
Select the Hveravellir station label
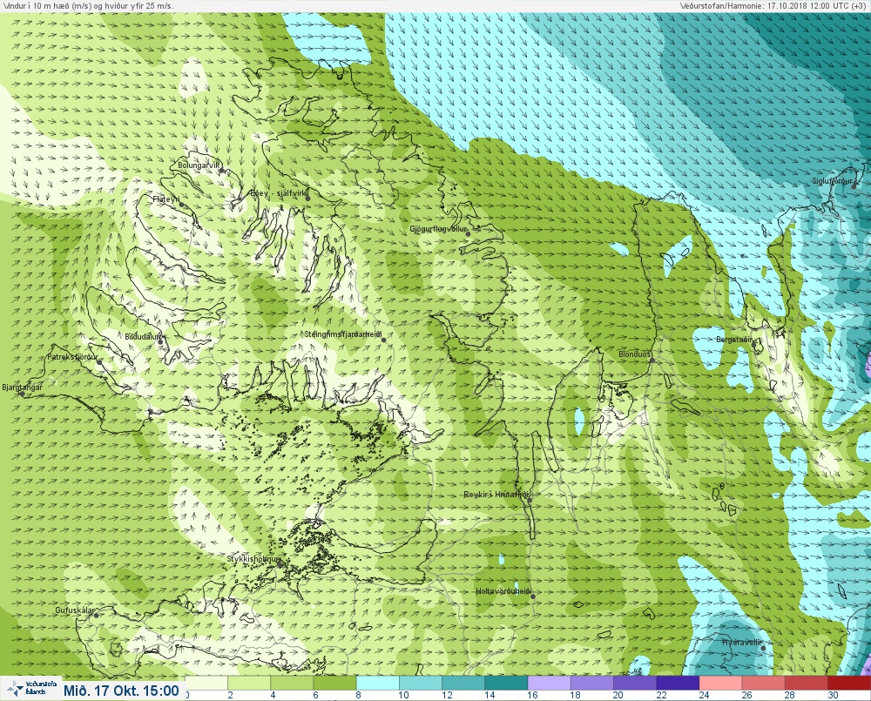(741, 643)
